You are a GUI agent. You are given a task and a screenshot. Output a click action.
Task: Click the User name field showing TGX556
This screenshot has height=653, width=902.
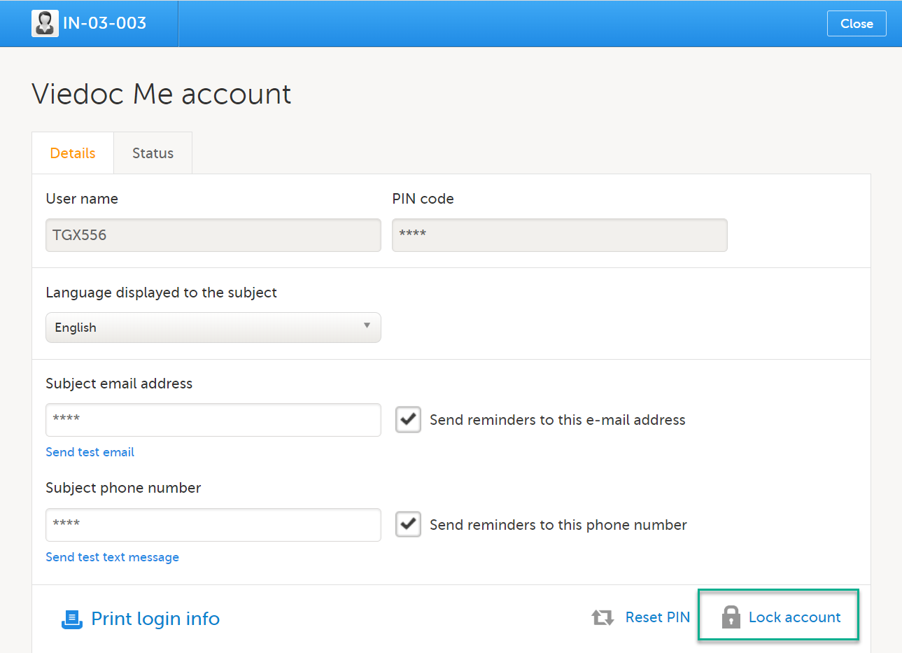[213, 235]
